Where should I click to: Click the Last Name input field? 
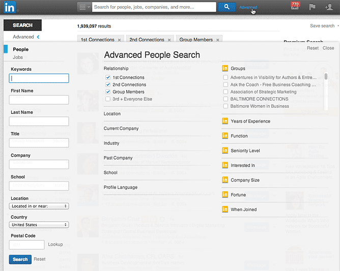pyautogui.click(x=39, y=122)
